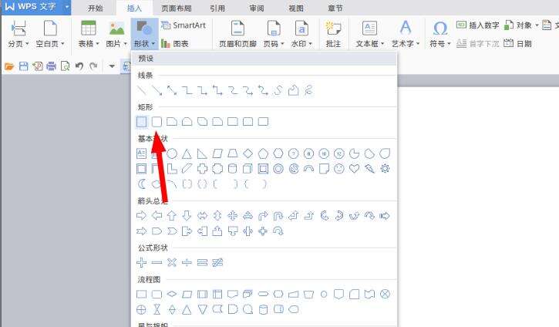
Task: Click the 插入数字 button
Action: (478, 25)
